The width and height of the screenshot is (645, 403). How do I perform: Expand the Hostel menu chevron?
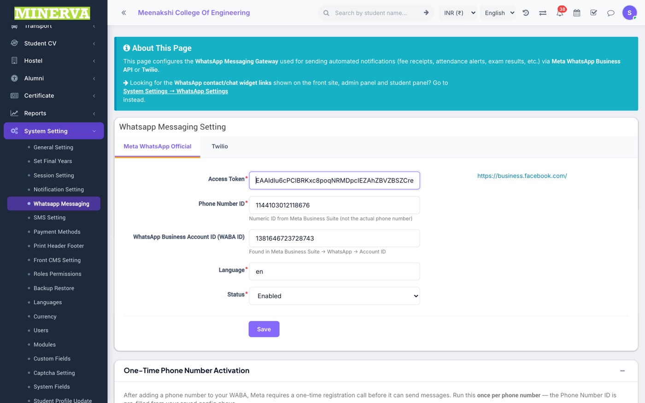[94, 61]
